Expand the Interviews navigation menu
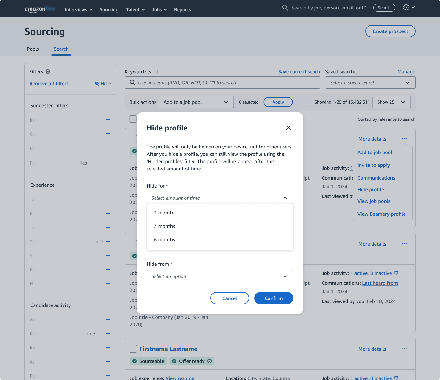This screenshot has width=440, height=380. pyautogui.click(x=79, y=9)
